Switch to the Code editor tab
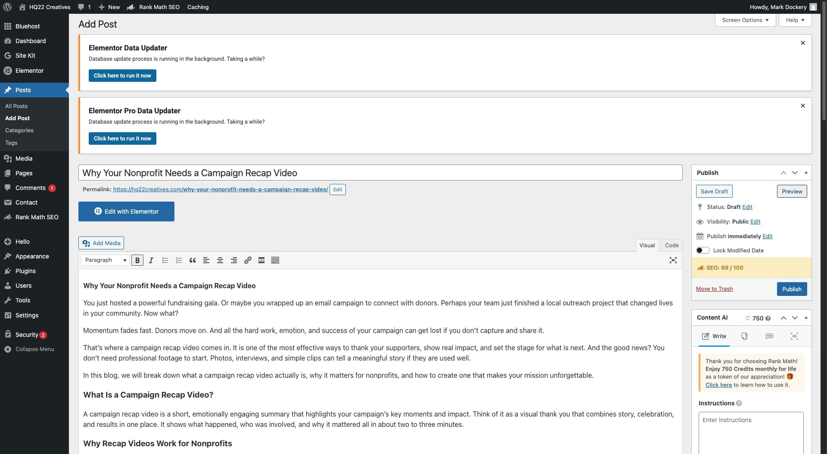The width and height of the screenshot is (827, 454). [x=672, y=245]
